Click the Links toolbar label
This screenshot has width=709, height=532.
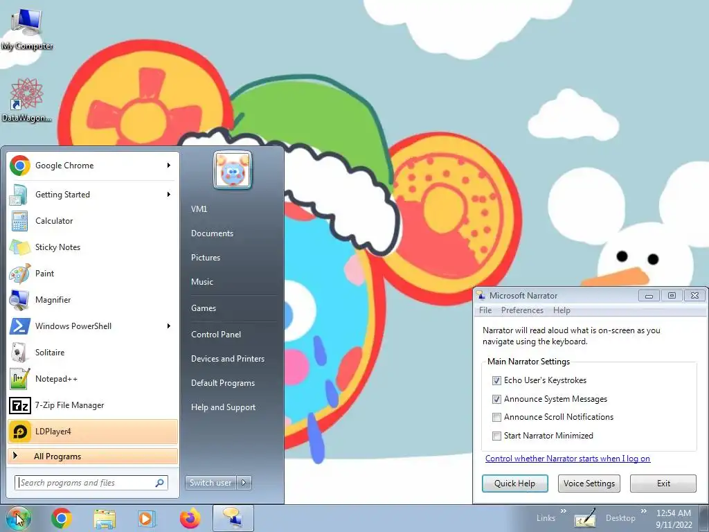pyautogui.click(x=546, y=518)
